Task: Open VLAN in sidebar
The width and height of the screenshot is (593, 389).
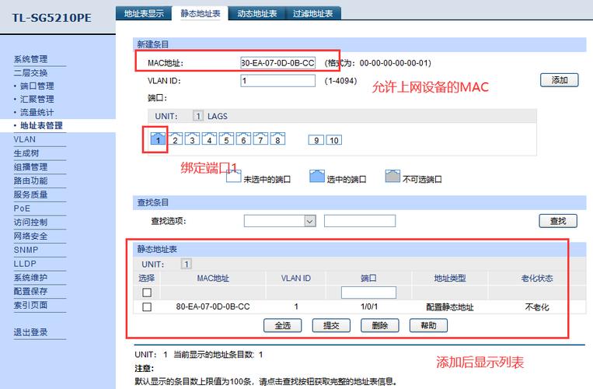Action: (25, 139)
